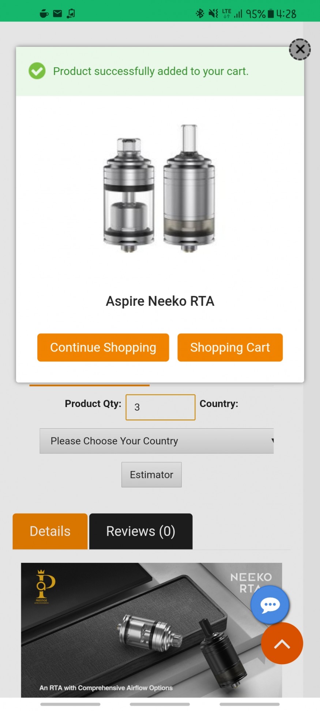Tap the muted sound status icon
Image resolution: width=320 pixels, height=711 pixels.
pos(213,14)
